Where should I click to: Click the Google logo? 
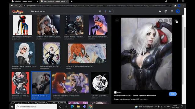click(18, 12)
